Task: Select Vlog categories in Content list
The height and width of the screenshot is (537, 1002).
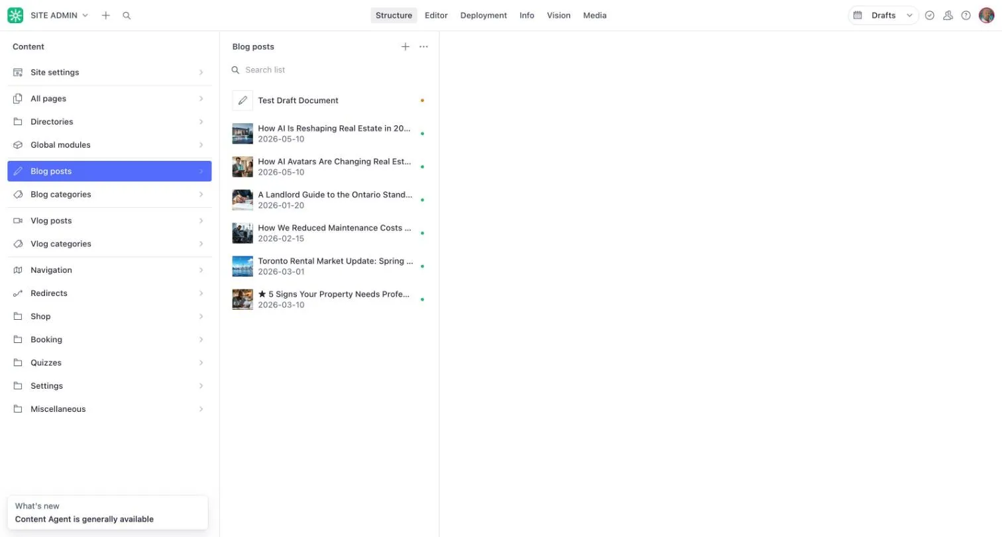Action: click(109, 244)
